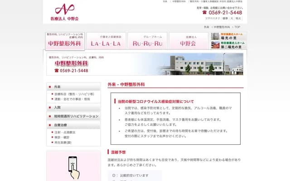Set font size to 標準
The width and height of the screenshot is (290, 181).
[x=225, y=19]
